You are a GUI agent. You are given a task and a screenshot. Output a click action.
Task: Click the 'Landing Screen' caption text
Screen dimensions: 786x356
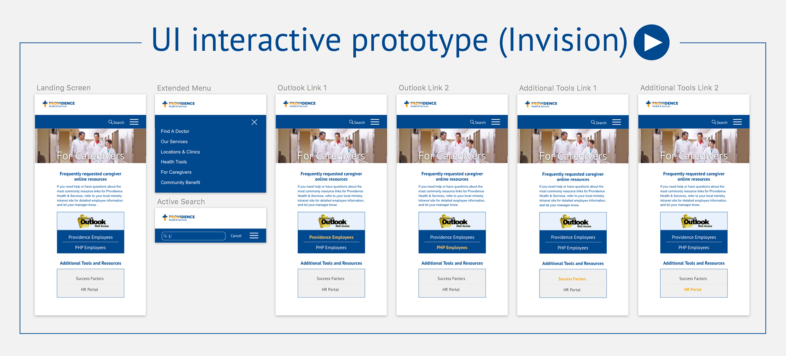pyautogui.click(x=63, y=88)
